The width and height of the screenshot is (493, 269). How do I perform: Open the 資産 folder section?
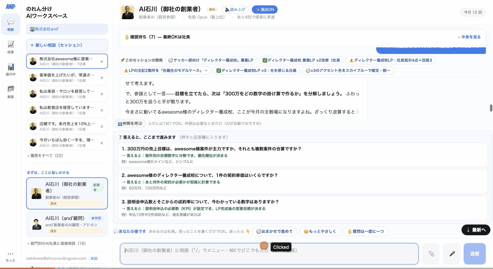click(x=11, y=92)
